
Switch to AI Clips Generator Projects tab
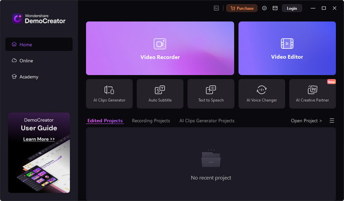207,121
